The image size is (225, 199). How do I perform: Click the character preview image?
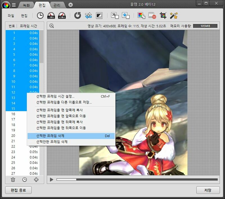pyautogui.click(x=133, y=103)
